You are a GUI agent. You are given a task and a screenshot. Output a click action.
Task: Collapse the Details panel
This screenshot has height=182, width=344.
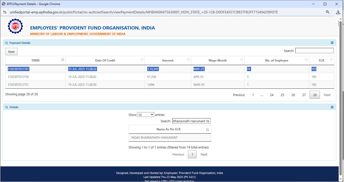(x=332, y=107)
